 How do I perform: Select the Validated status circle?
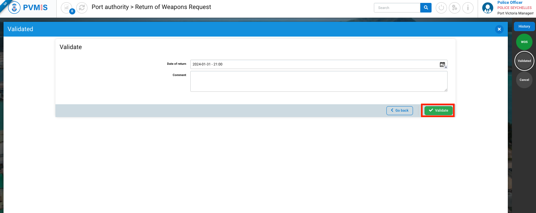point(524,61)
